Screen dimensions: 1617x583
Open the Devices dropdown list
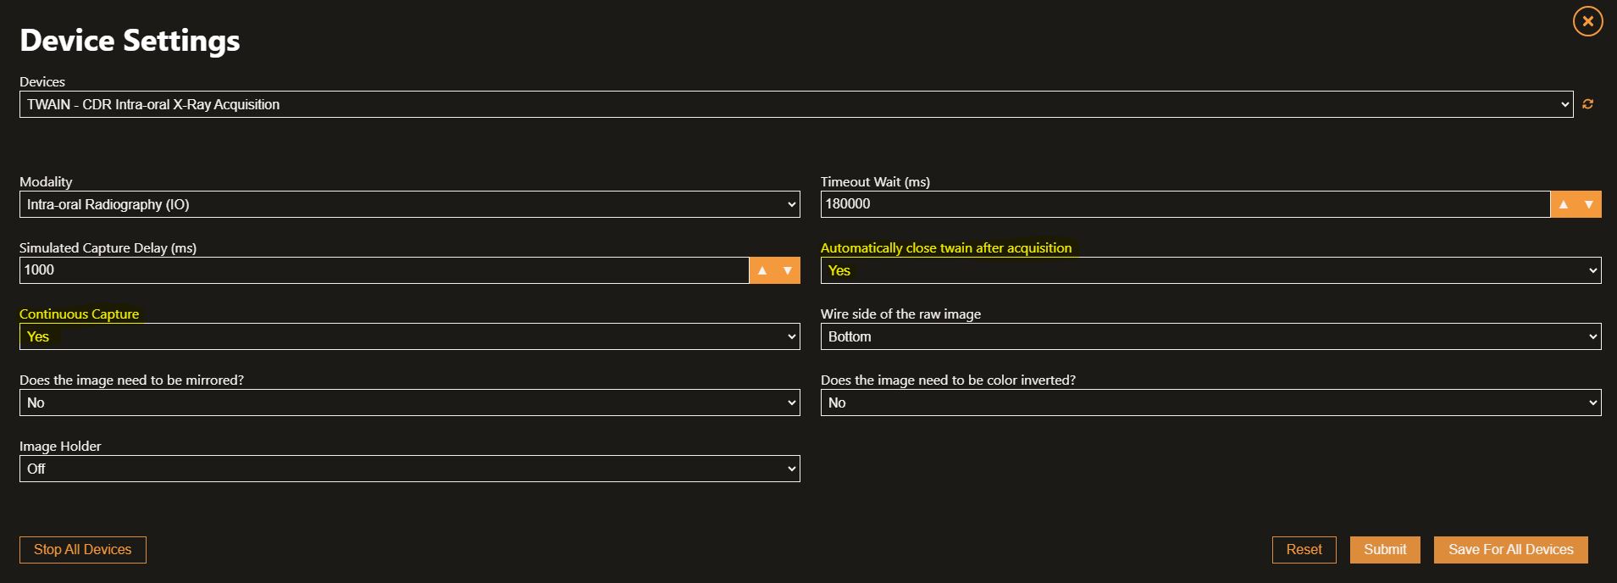coord(796,104)
